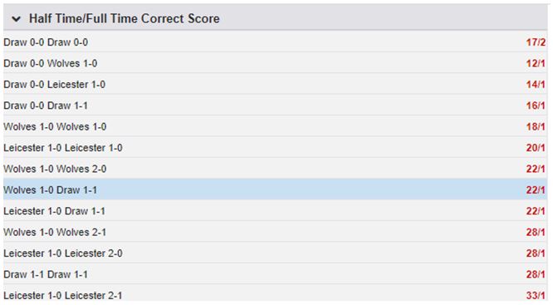Select 18/1 odds for Wolves 1-0 Wolves 1-0
Screen dimensions: 553x305
[x=536, y=126]
